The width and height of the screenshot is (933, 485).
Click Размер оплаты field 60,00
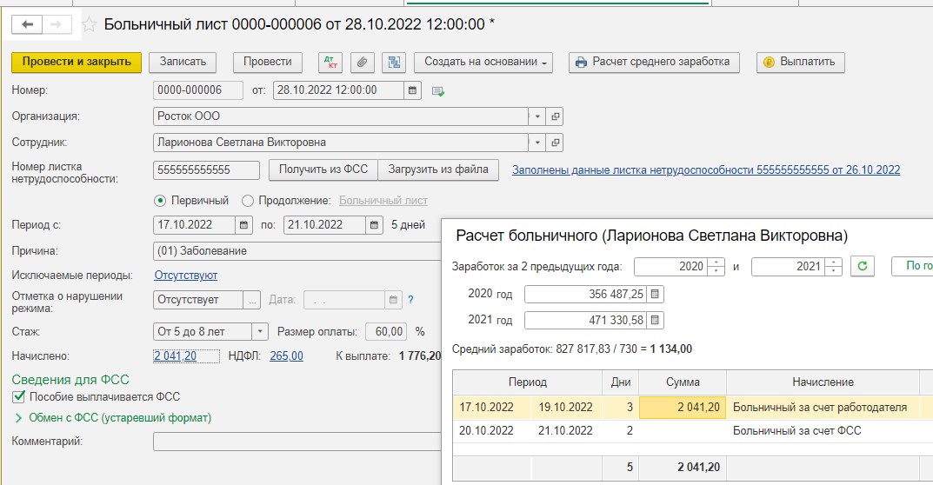click(x=387, y=331)
